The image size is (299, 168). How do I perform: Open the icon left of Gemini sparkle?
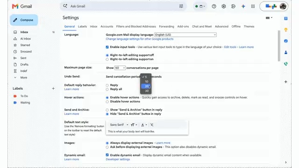tap(233, 6)
